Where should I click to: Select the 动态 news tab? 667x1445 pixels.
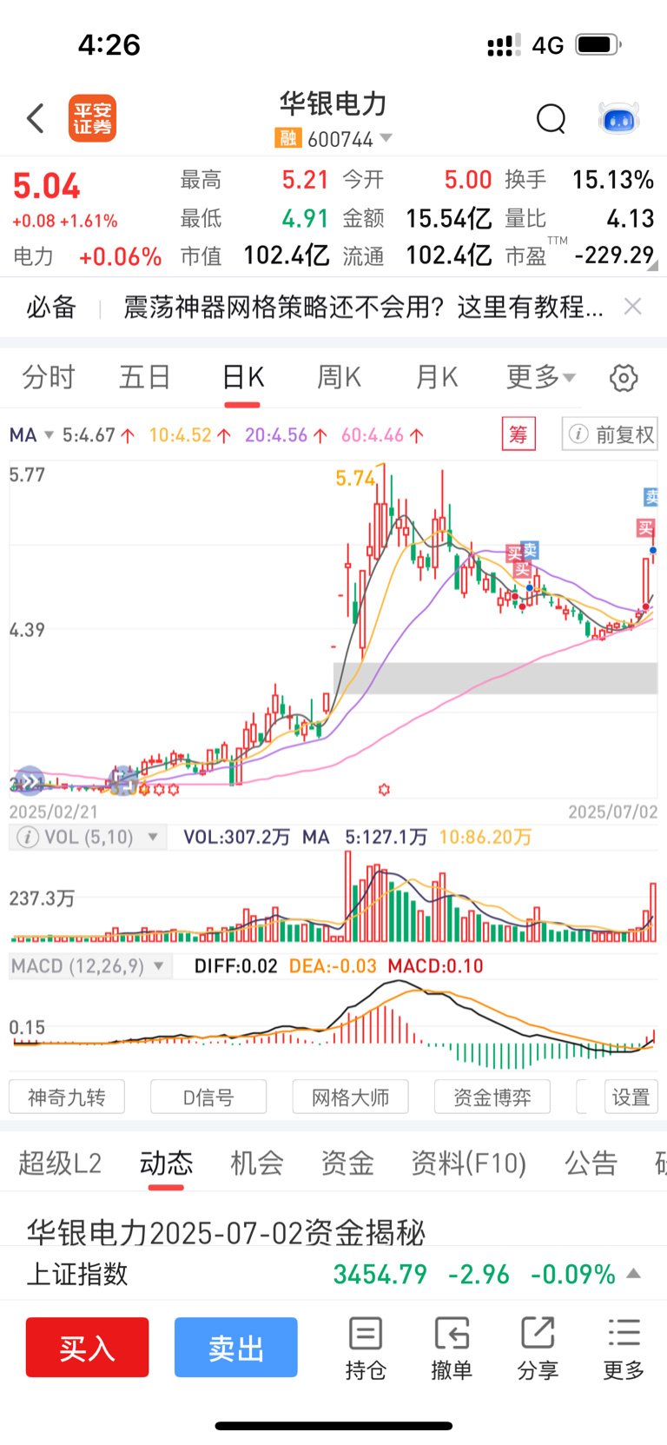click(x=166, y=1163)
